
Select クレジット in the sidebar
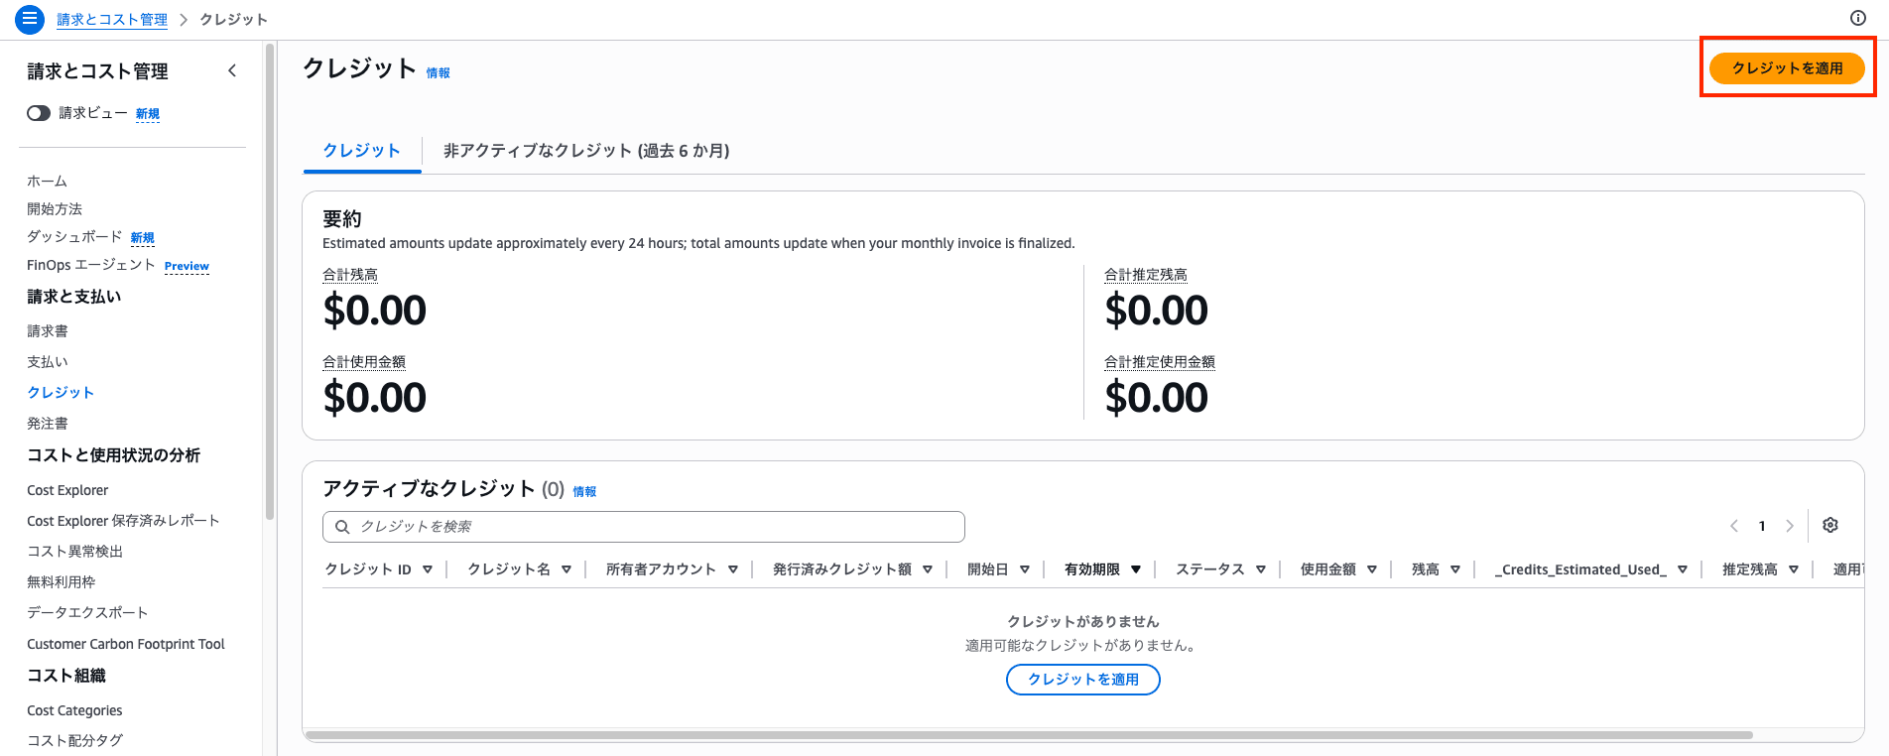pos(61,393)
